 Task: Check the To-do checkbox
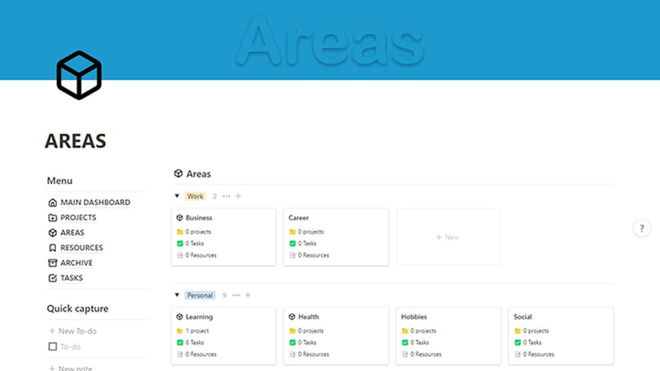pos(53,347)
